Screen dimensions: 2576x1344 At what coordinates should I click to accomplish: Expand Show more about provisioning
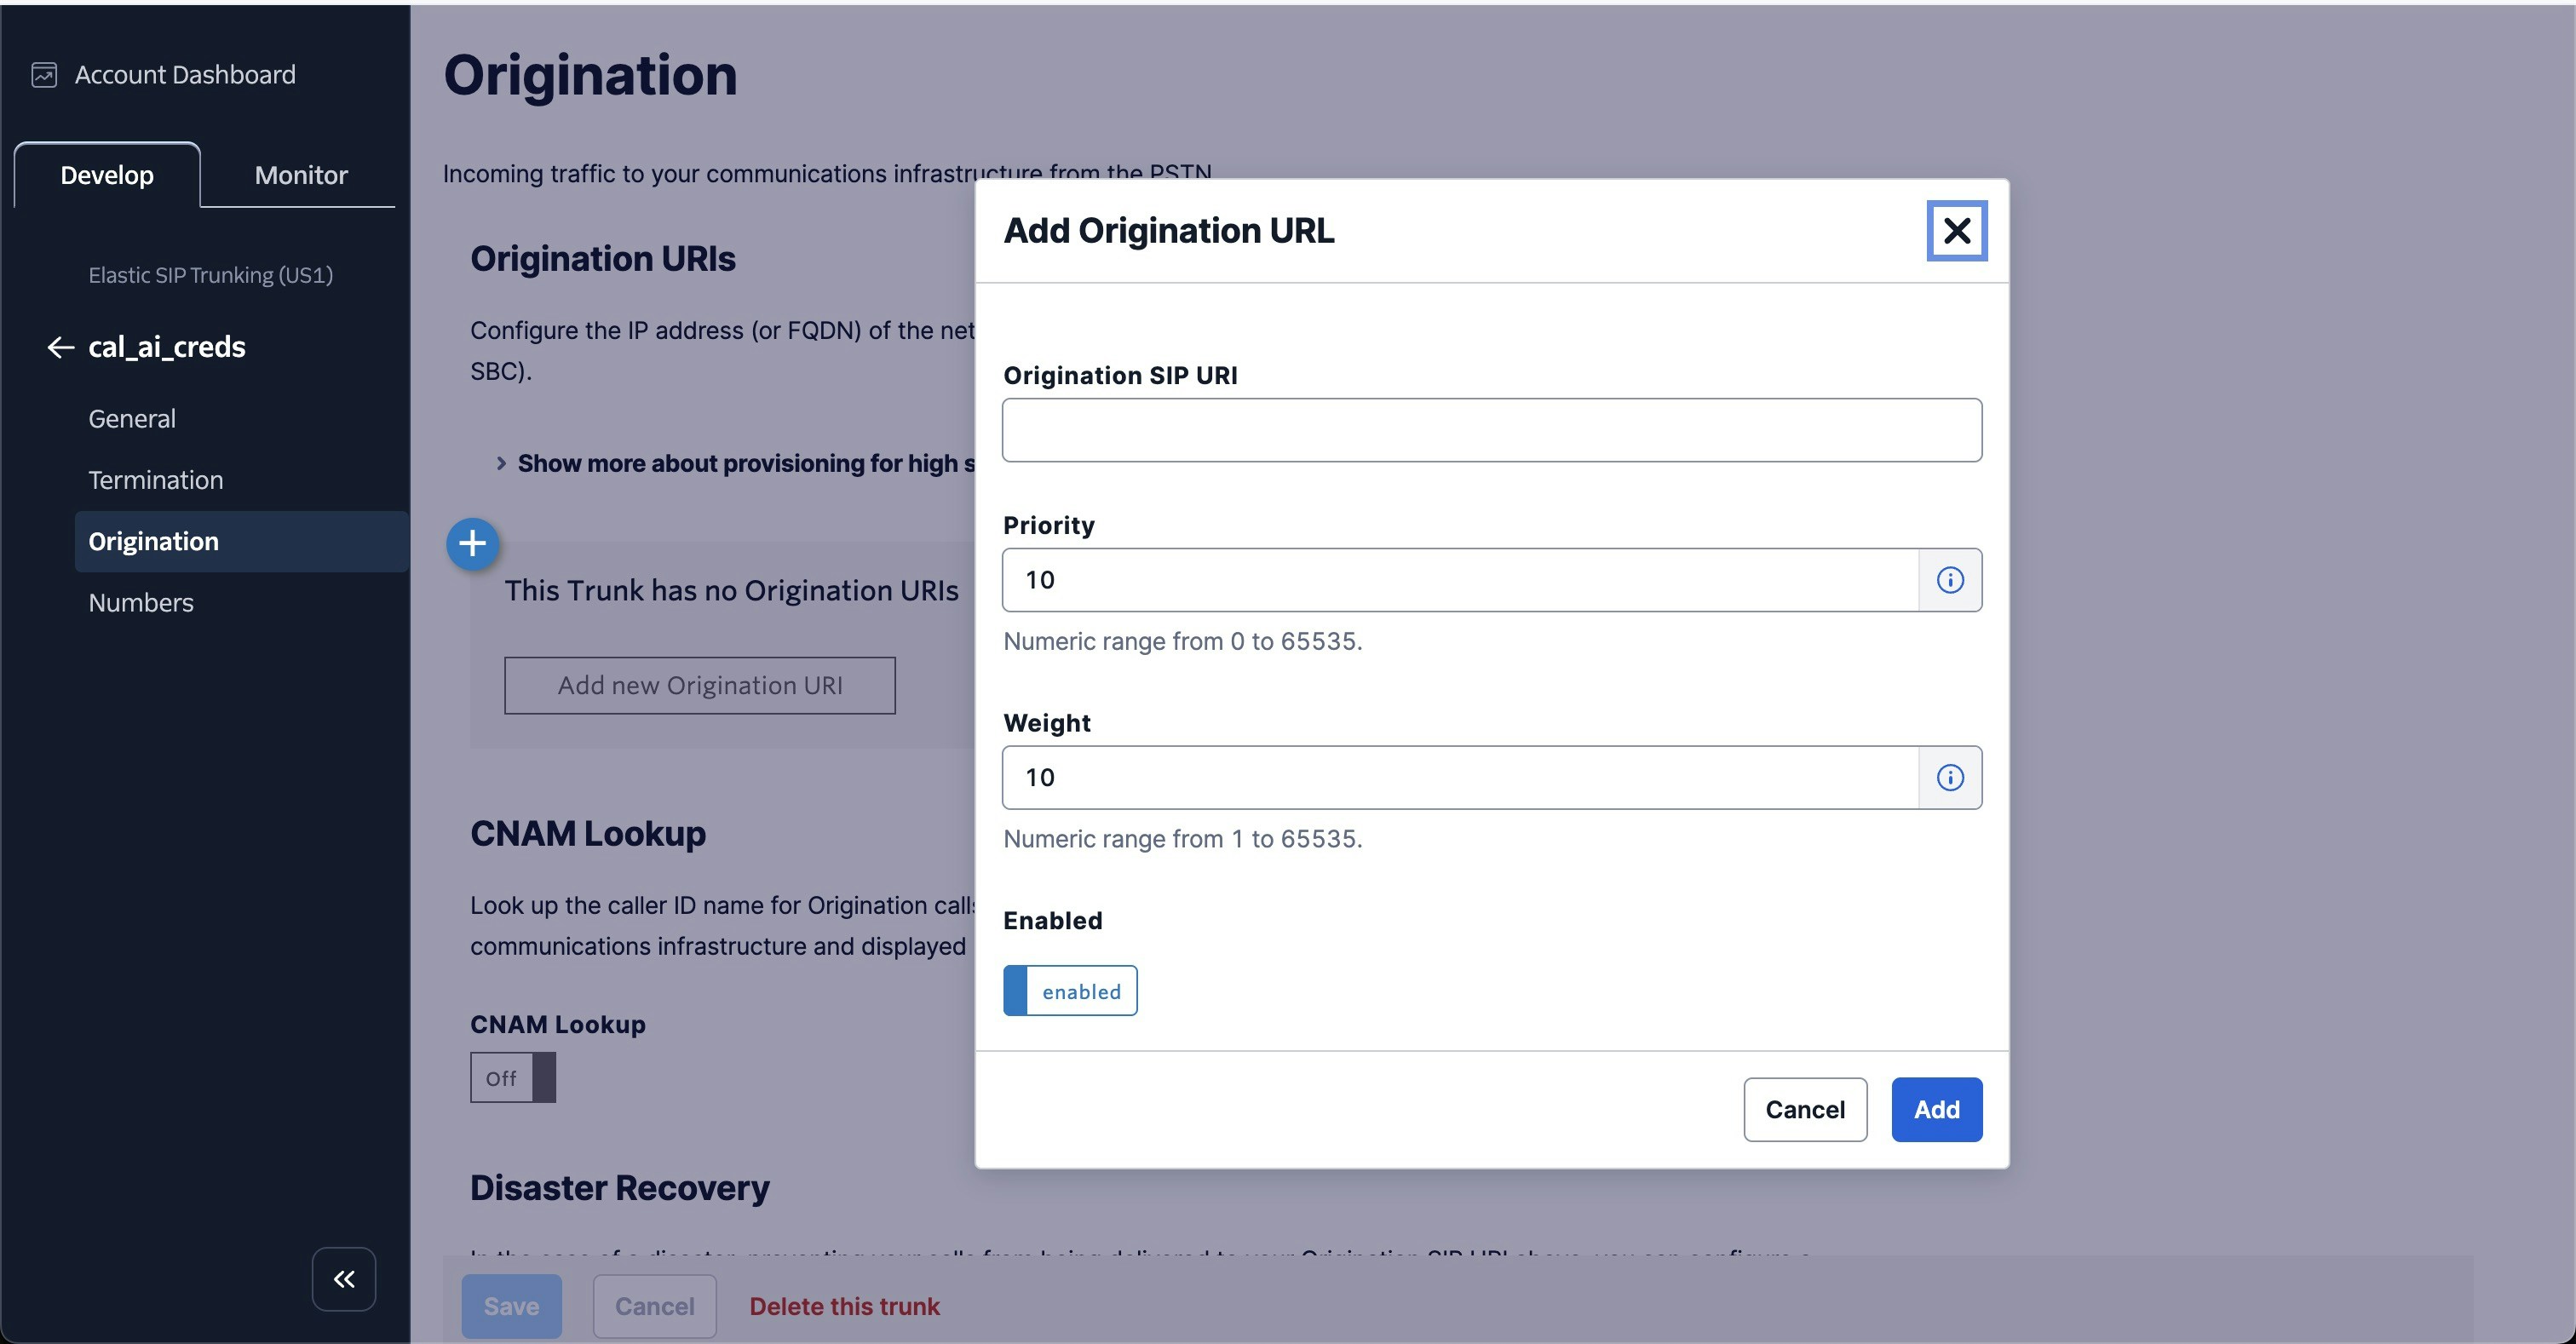[x=700, y=462]
